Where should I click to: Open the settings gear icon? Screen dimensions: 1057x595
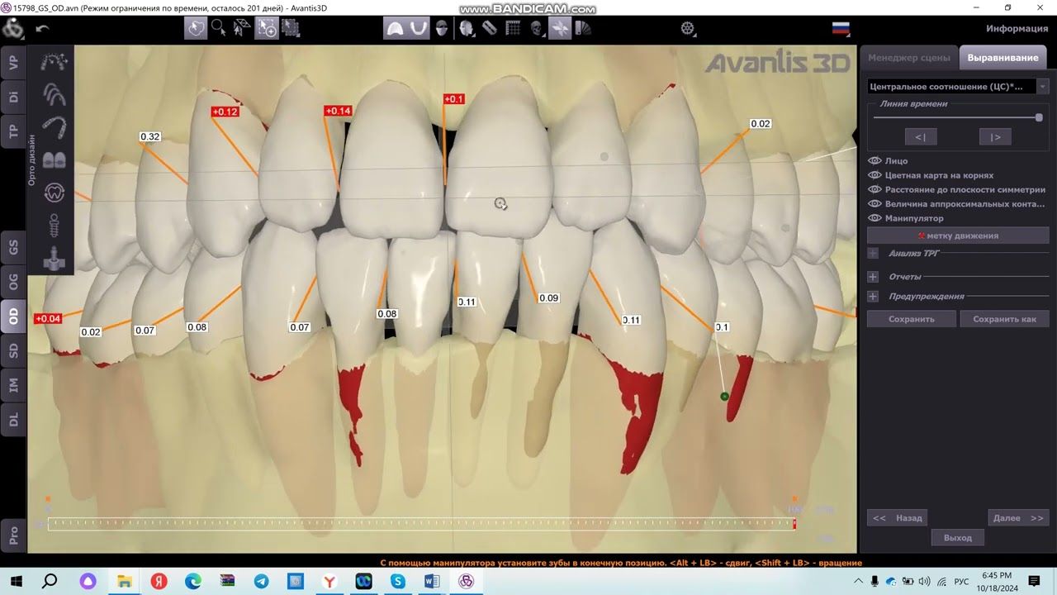(688, 28)
